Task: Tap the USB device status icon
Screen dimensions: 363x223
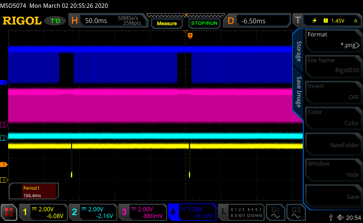Action: [x=331, y=217]
